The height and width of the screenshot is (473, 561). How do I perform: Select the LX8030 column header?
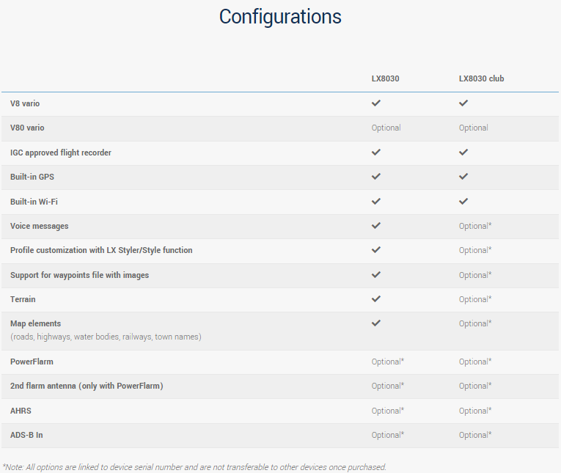pos(385,78)
